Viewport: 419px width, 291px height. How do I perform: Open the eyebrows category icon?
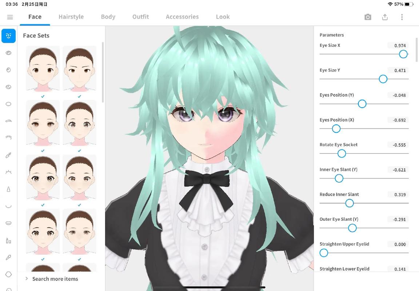pos(9,121)
